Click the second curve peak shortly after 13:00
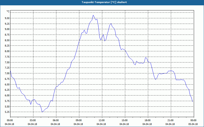204x127 pixels. 111,23
